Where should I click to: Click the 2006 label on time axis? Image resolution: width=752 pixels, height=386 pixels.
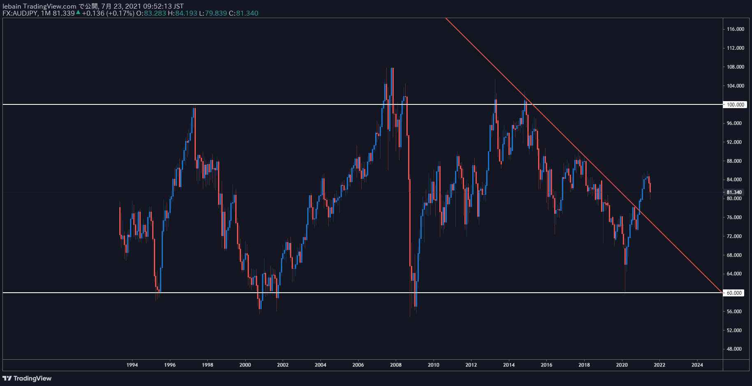coord(358,365)
